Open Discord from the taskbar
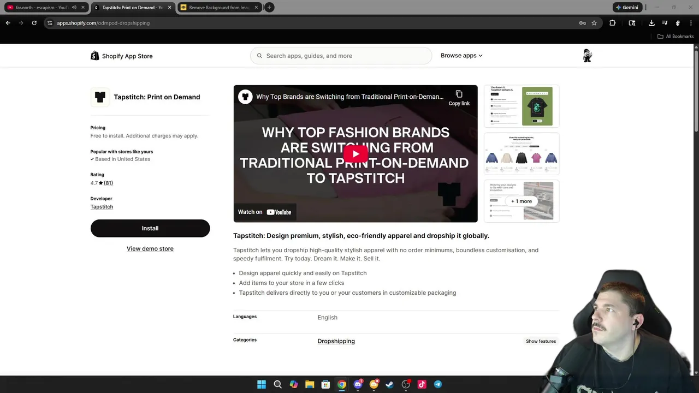 click(x=358, y=384)
